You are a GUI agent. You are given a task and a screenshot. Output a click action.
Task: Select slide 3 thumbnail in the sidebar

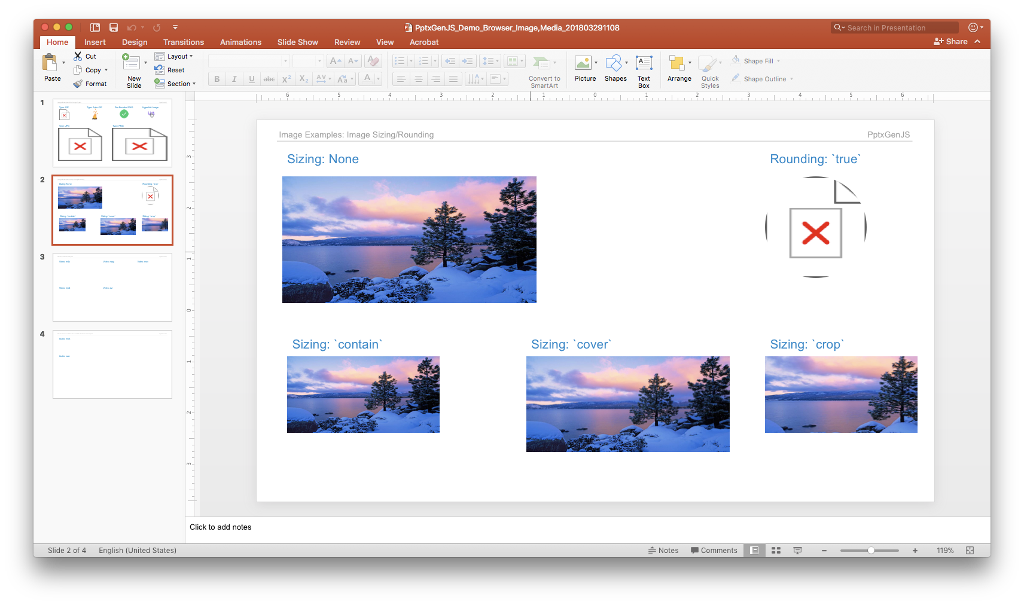[112, 287]
